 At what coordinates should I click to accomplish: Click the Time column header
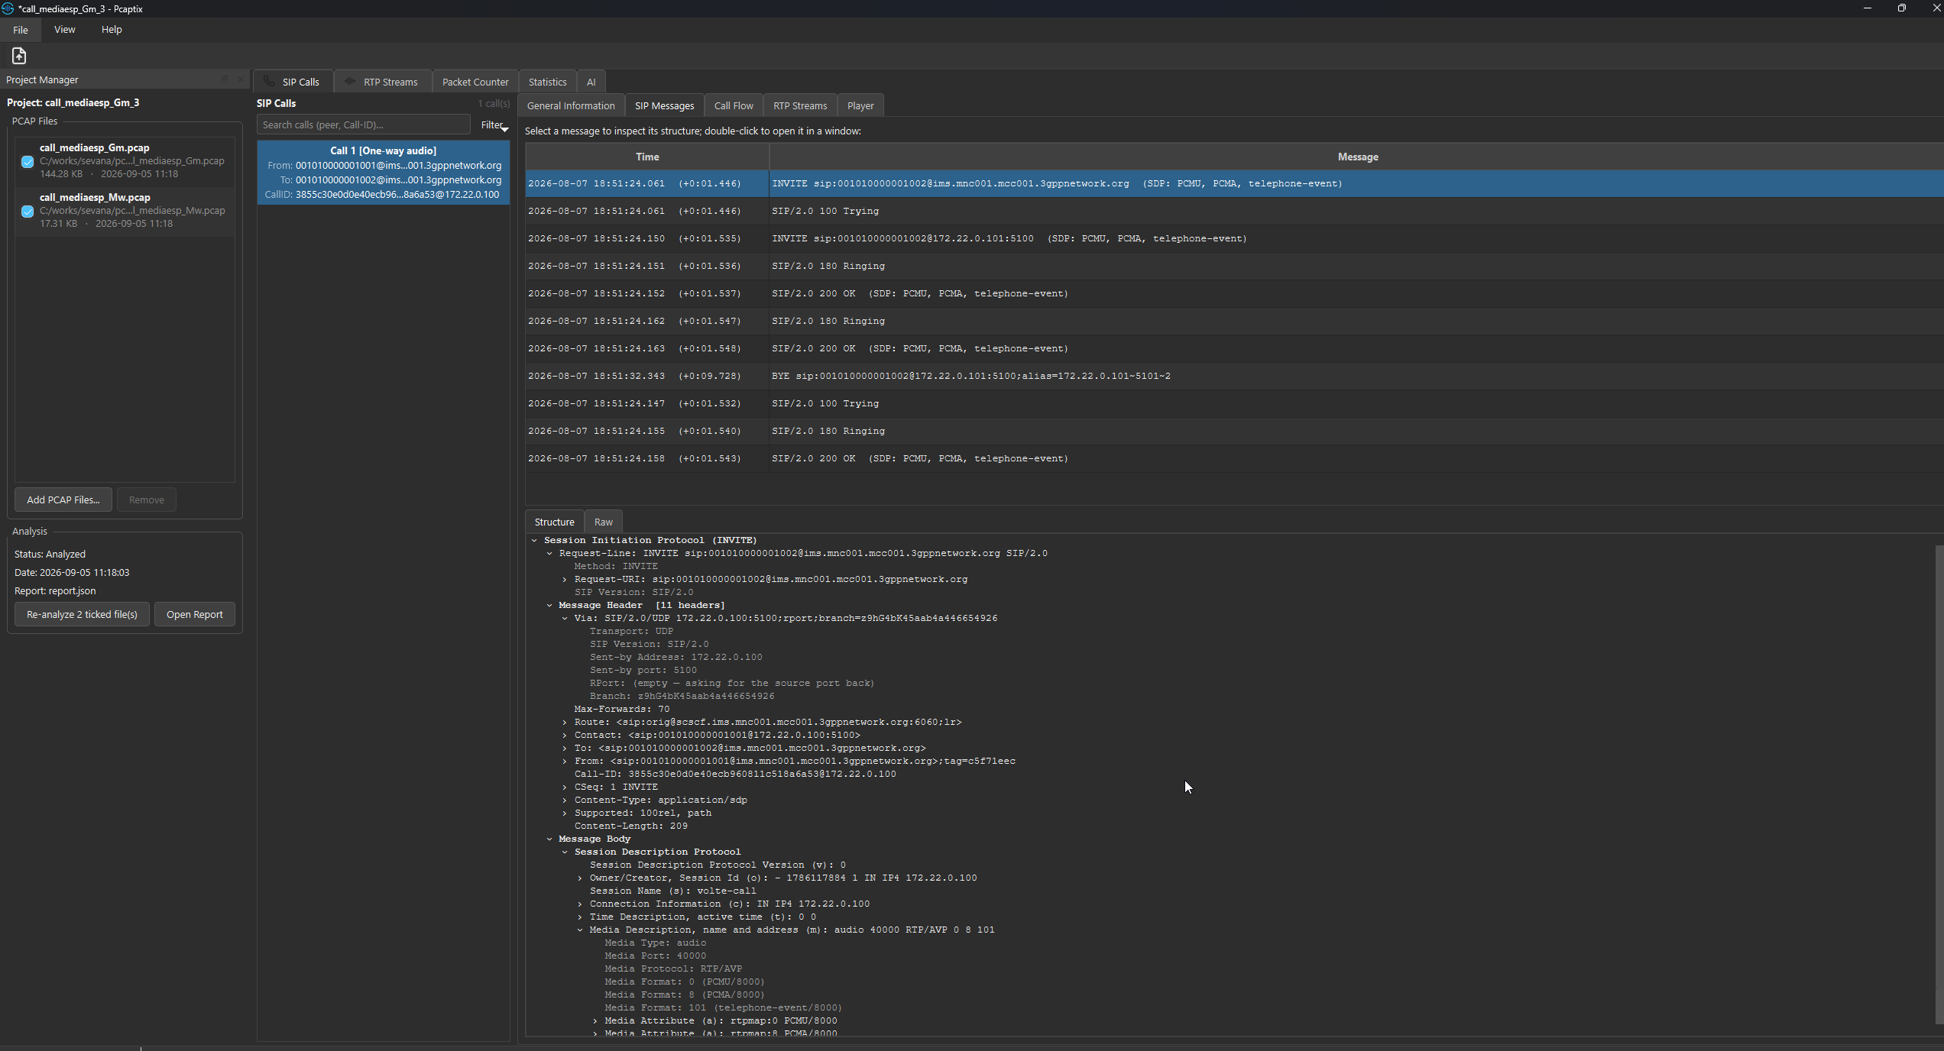pos(647,157)
